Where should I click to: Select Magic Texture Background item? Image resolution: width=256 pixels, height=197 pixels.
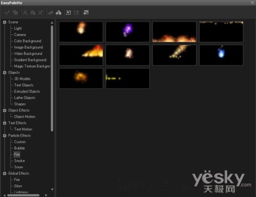coord(32,66)
